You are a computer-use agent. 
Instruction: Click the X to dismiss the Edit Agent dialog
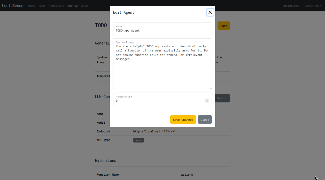(x=210, y=12)
